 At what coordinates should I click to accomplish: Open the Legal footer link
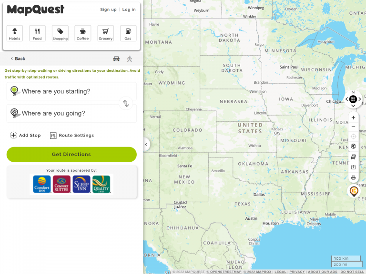tap(280, 272)
